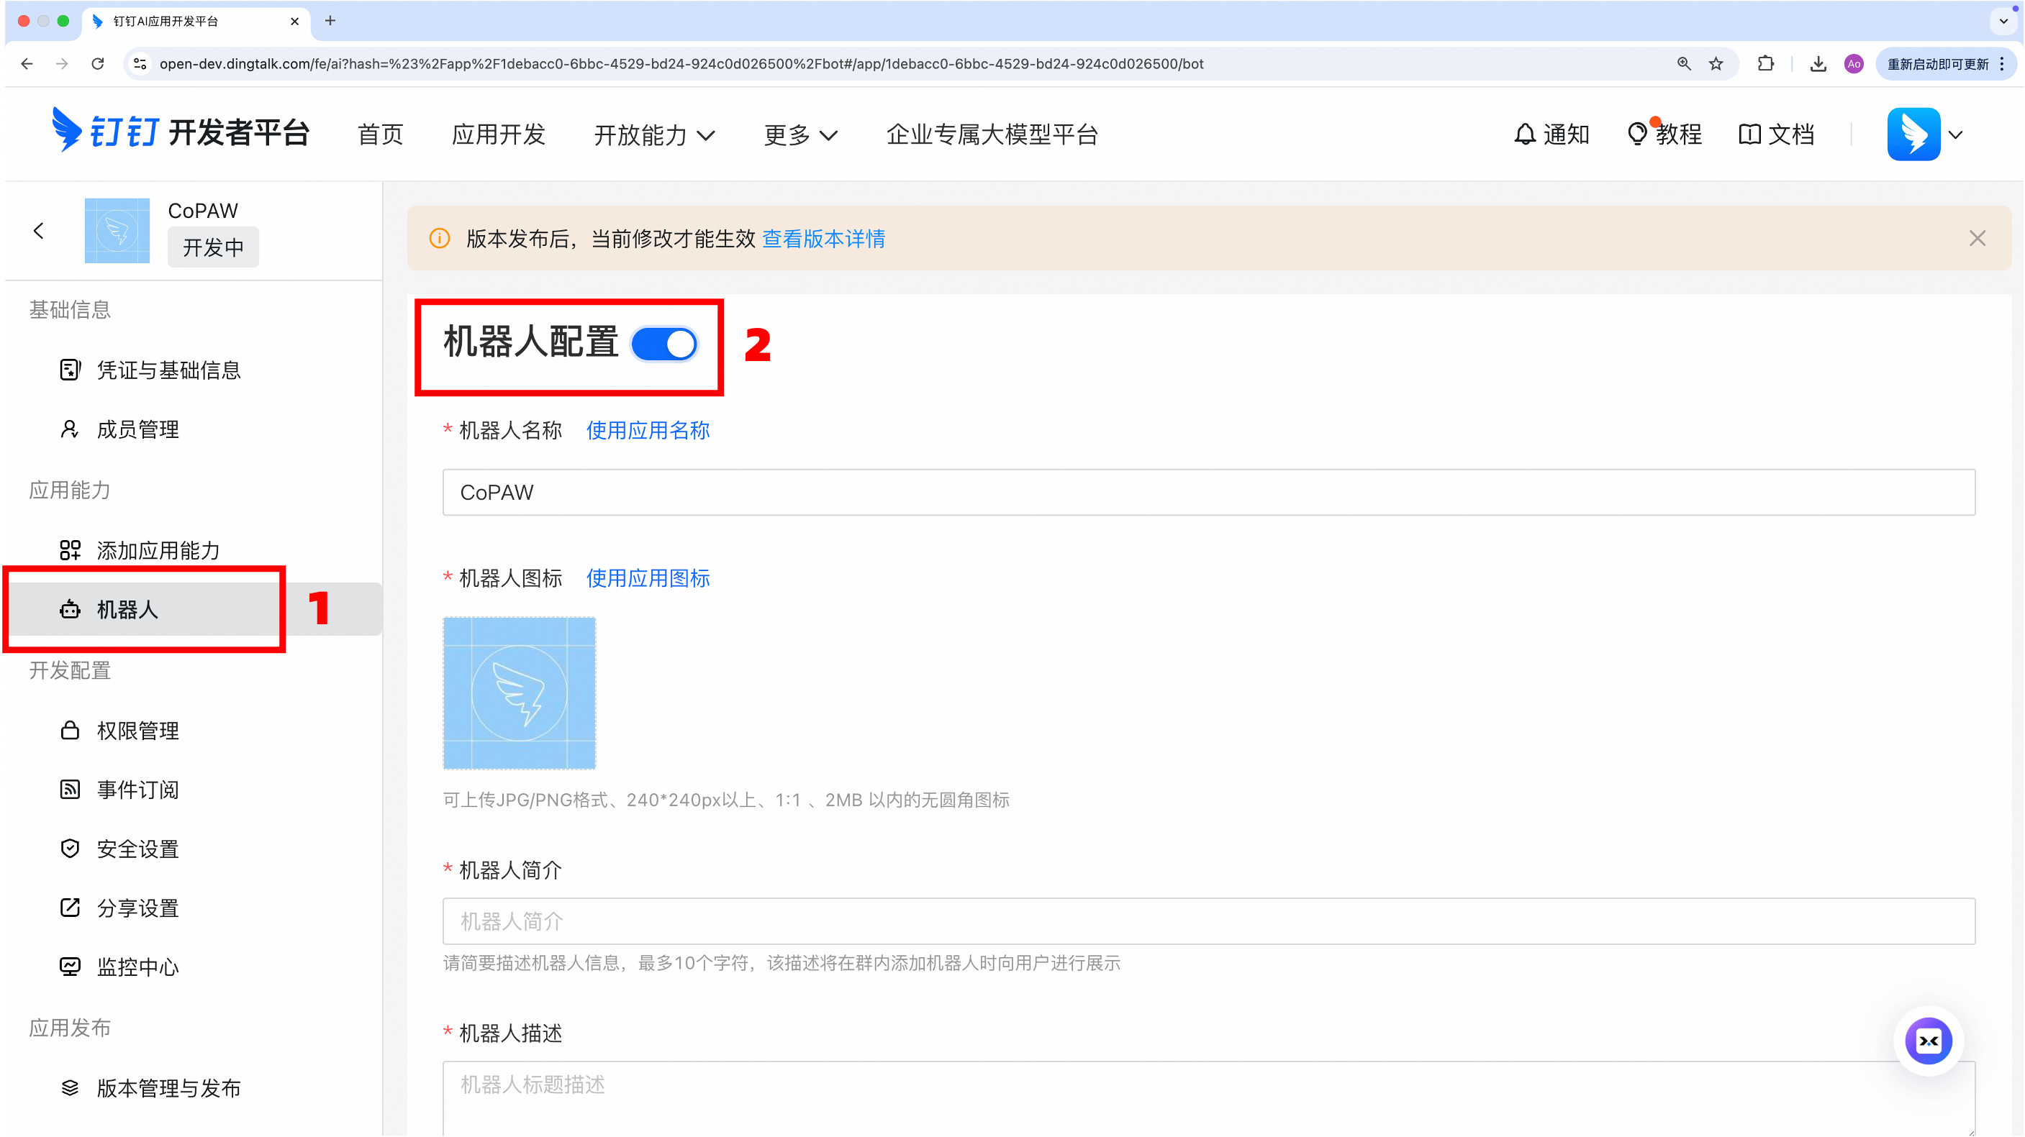Click the 基础信息 section heading

pyautogui.click(x=70, y=309)
